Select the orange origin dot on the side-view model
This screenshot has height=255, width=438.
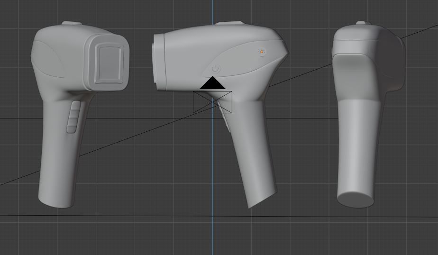pyautogui.click(x=262, y=52)
